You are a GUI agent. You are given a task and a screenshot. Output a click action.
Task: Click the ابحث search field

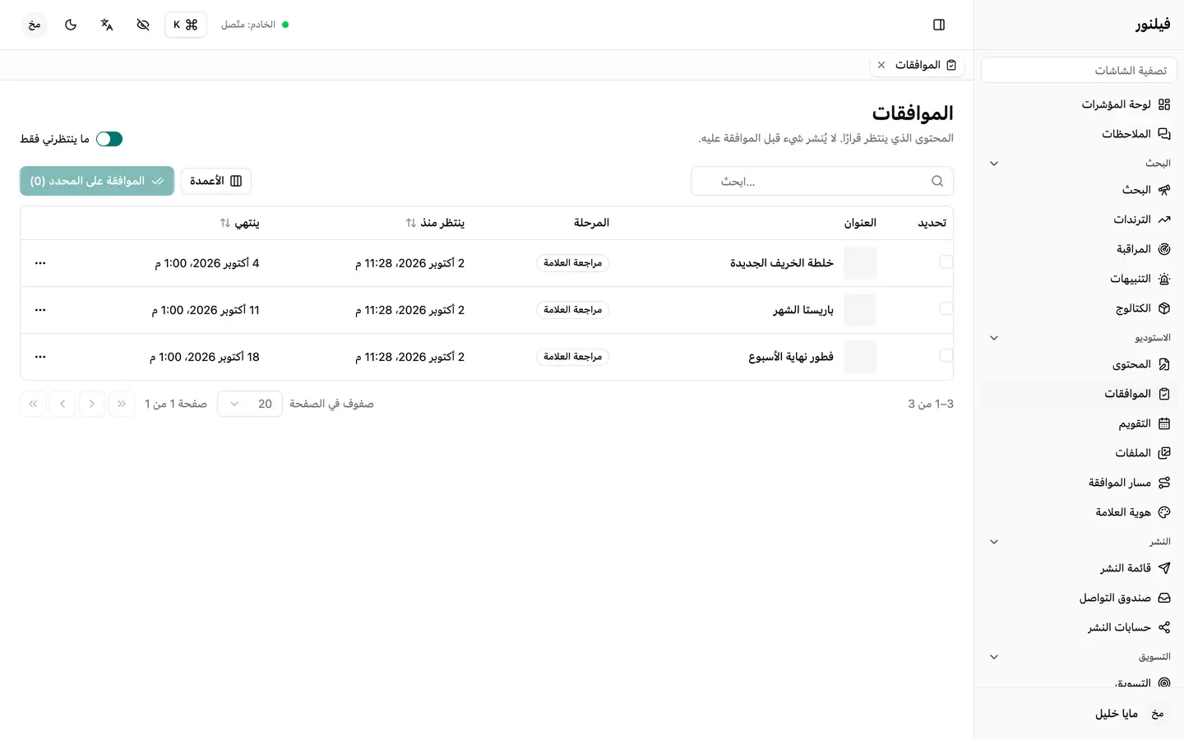click(x=822, y=181)
